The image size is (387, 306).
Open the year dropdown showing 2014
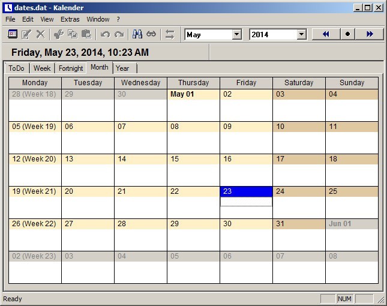301,34
